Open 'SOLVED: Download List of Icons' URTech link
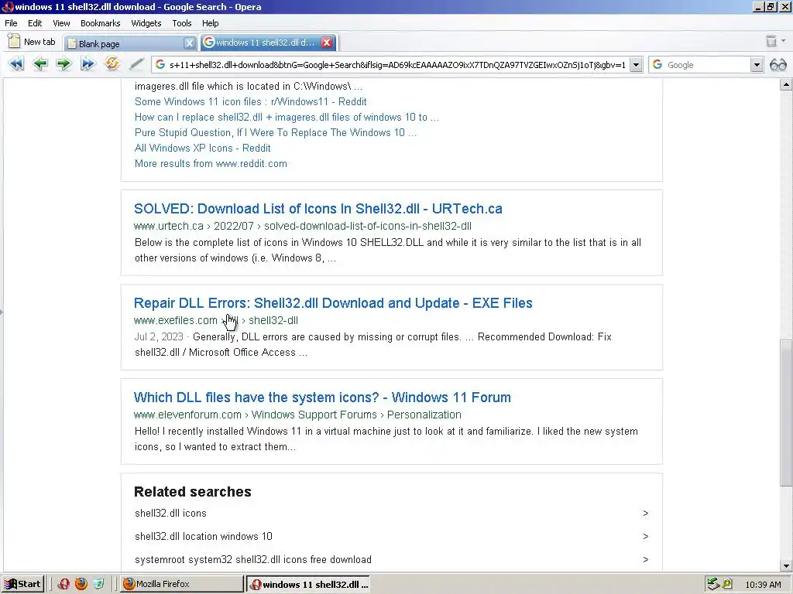This screenshot has width=793, height=594. click(x=318, y=209)
